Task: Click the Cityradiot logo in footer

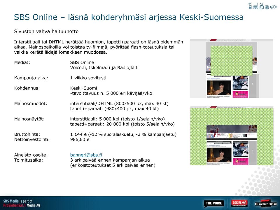Action: pyautogui.click(x=266, y=204)
